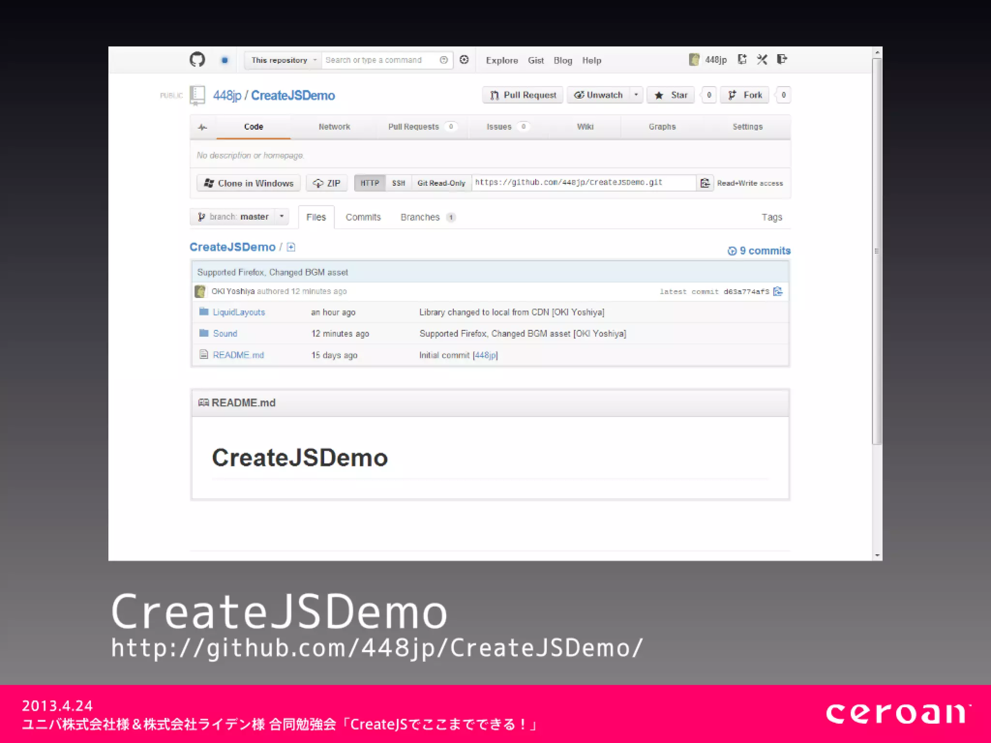This screenshot has height=743, width=991.
Task: Click the add new file plus icon
Action: coord(291,247)
